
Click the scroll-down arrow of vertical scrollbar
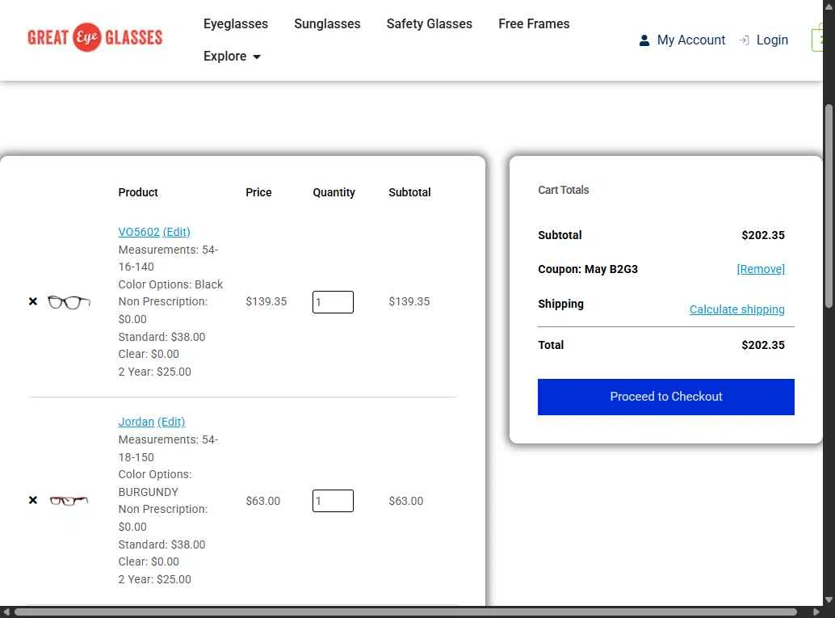click(x=829, y=600)
